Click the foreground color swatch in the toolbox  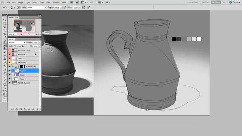[x=4, y=94]
